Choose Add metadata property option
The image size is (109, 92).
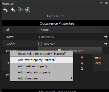pos(42,72)
